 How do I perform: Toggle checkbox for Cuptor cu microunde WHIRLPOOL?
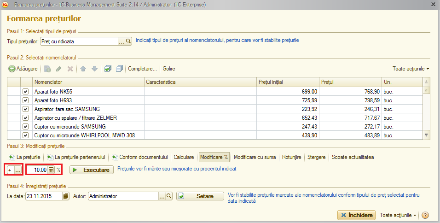pos(25,135)
